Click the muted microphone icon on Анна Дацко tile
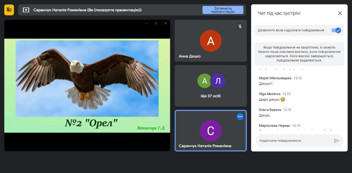352x173 pixels. 240,27
